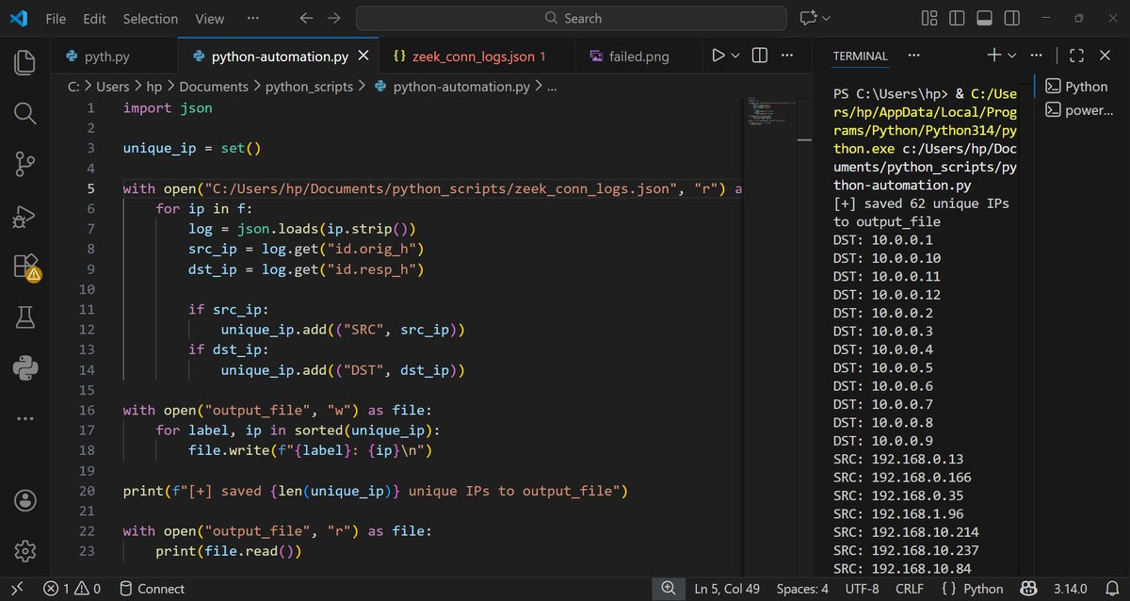The image size is (1130, 601).
Task: Open Extensions view with warning badge
Action: (x=25, y=267)
